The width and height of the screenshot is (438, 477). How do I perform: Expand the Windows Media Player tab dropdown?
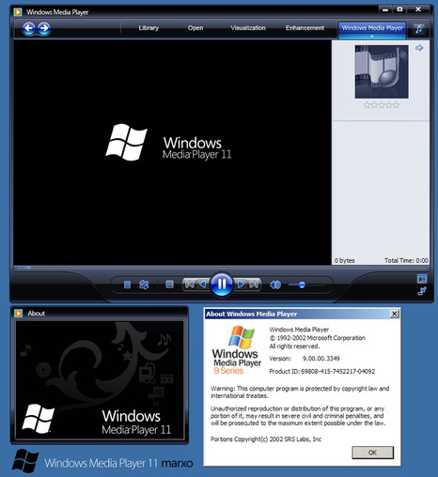(x=372, y=37)
